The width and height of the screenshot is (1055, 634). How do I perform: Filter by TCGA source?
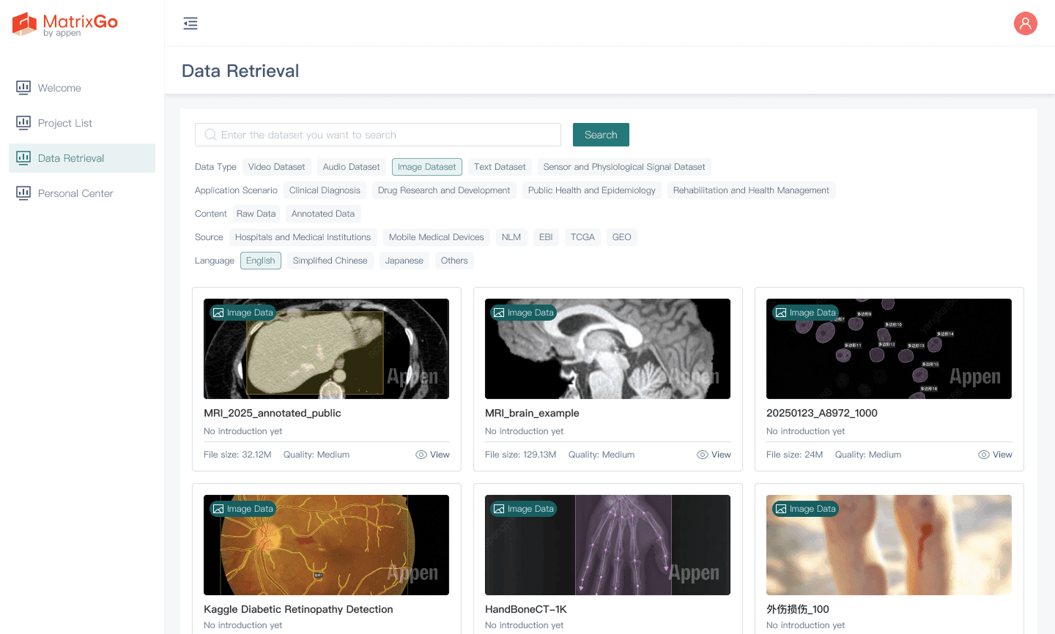[x=582, y=237]
